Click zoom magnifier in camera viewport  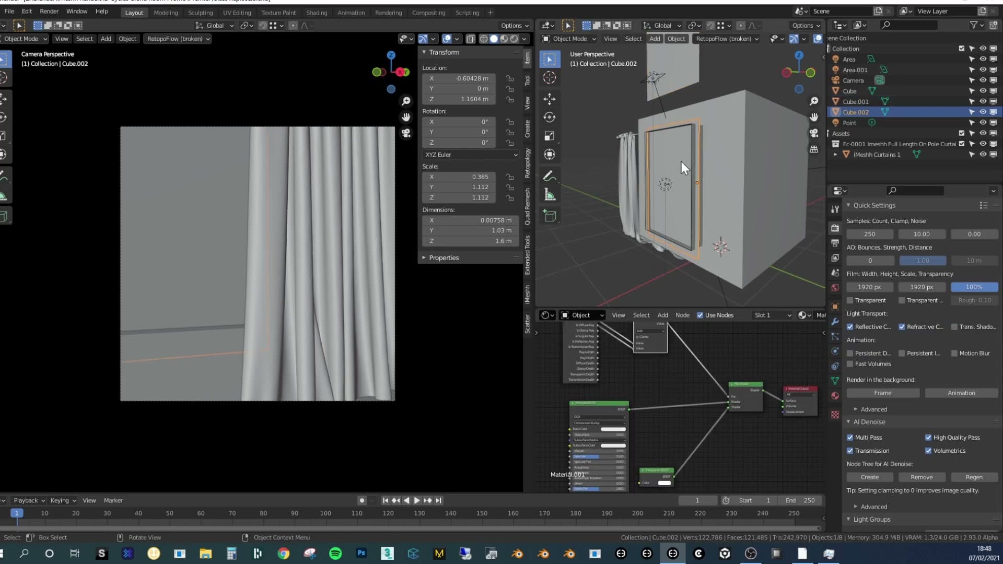tap(406, 101)
